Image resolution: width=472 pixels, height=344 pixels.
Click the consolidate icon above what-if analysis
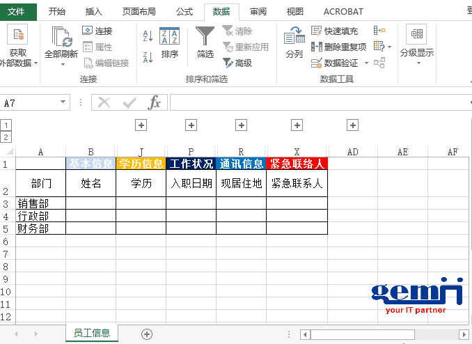pyautogui.click(x=379, y=31)
